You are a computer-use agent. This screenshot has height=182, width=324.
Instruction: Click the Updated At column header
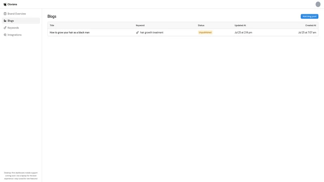coord(240,25)
